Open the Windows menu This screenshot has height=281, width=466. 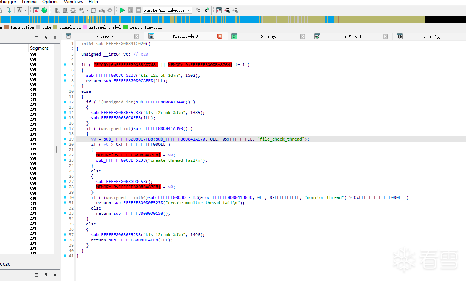[x=73, y=2]
